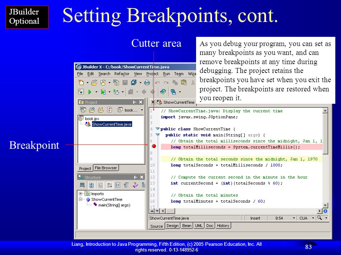This screenshot has width=341, height=255.
Task: Collapse the main method fold on line 5
Action: pos(157,135)
